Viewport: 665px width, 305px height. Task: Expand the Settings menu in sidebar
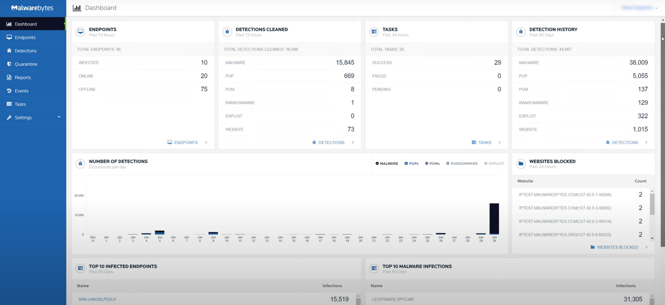tap(59, 117)
